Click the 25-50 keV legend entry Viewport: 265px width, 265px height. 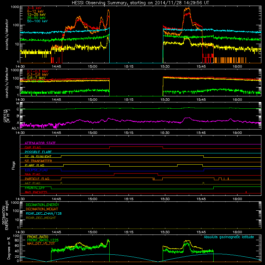(36, 18)
